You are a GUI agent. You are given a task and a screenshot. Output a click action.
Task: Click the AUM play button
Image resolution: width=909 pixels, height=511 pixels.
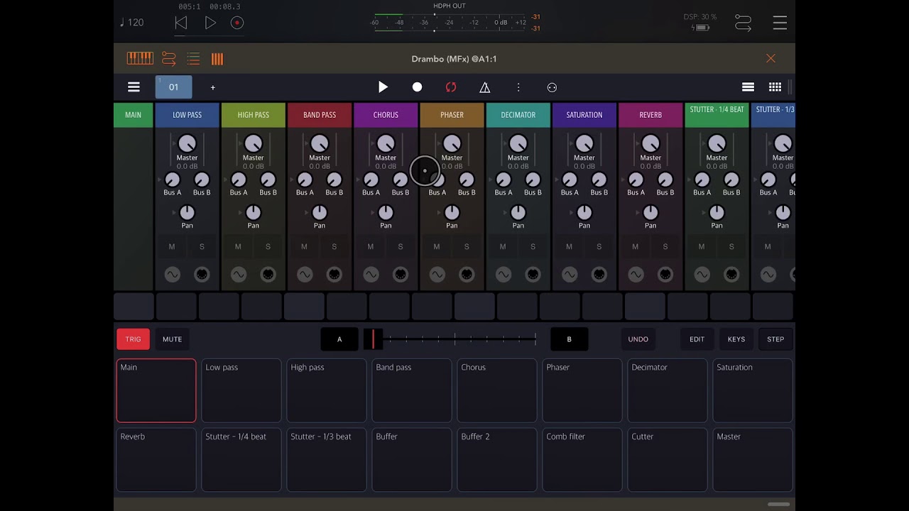click(x=210, y=23)
